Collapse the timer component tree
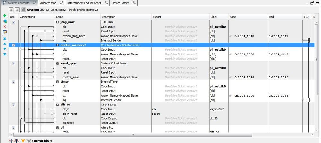The height and width of the screenshot is (143, 321). pos(58,82)
